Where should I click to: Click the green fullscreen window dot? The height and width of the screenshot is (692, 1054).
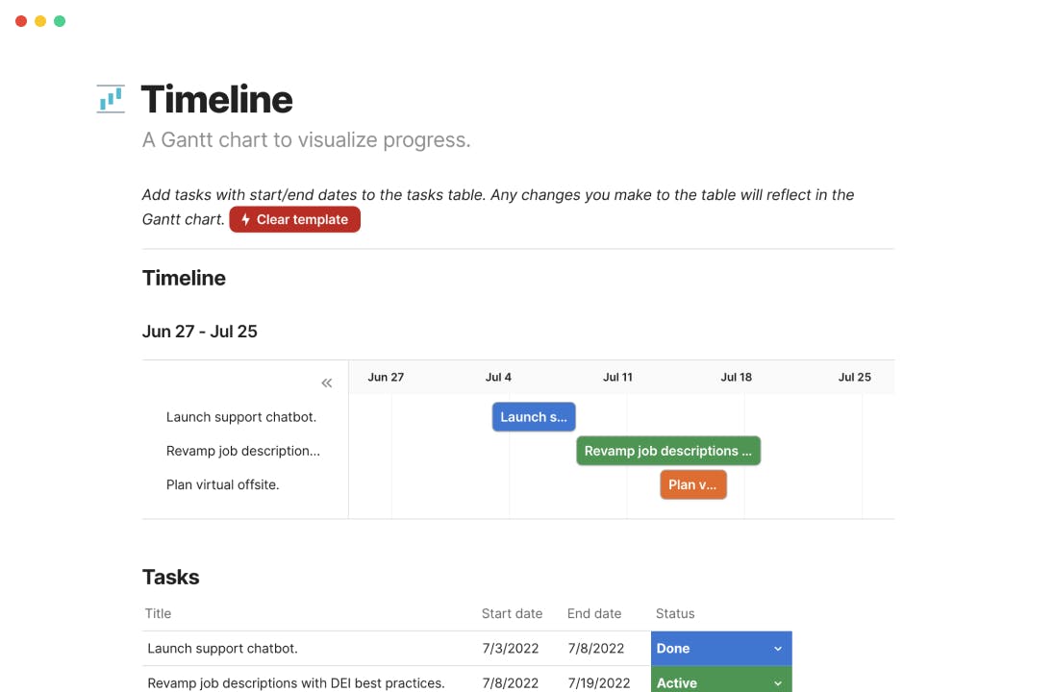click(60, 21)
